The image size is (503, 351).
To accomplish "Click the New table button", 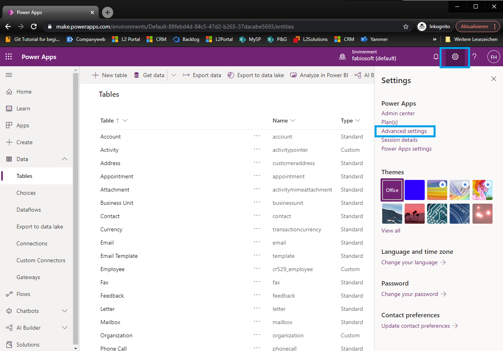I will [110, 75].
